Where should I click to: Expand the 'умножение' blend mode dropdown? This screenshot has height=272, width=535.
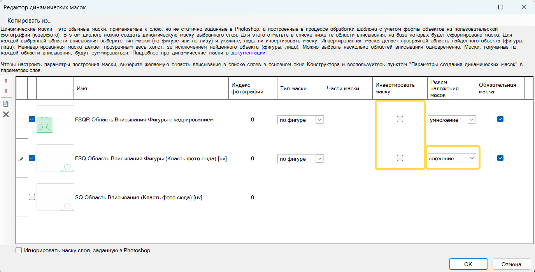point(452,120)
